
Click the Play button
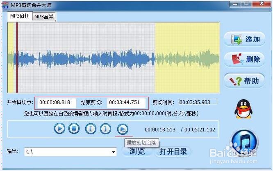pos(59,129)
